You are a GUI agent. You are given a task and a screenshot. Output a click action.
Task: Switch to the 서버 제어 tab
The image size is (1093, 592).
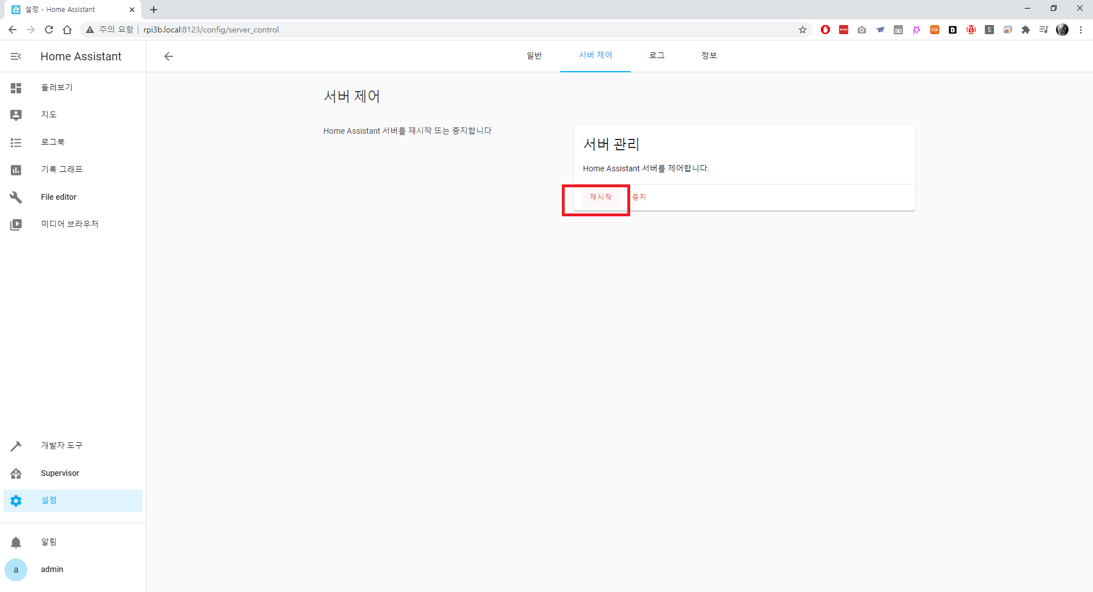pyautogui.click(x=595, y=56)
